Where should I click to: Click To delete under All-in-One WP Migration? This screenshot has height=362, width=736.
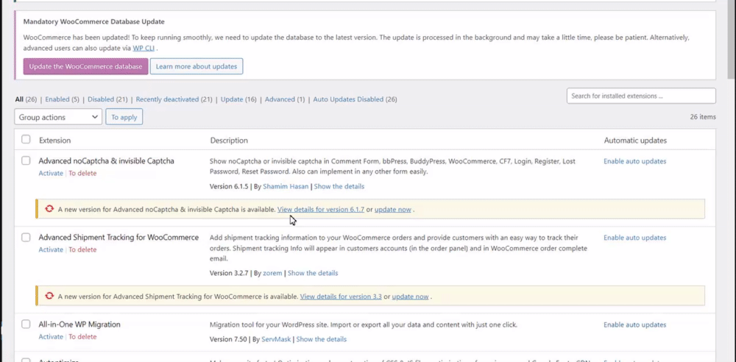pyautogui.click(x=82, y=337)
